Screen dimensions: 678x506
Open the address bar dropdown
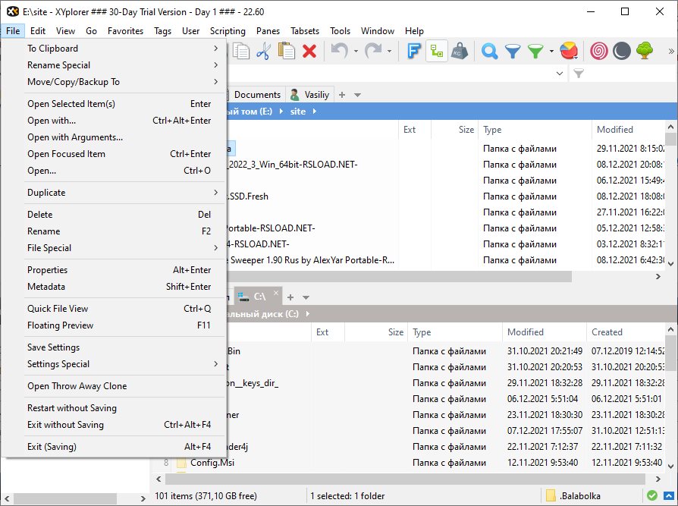(x=560, y=74)
